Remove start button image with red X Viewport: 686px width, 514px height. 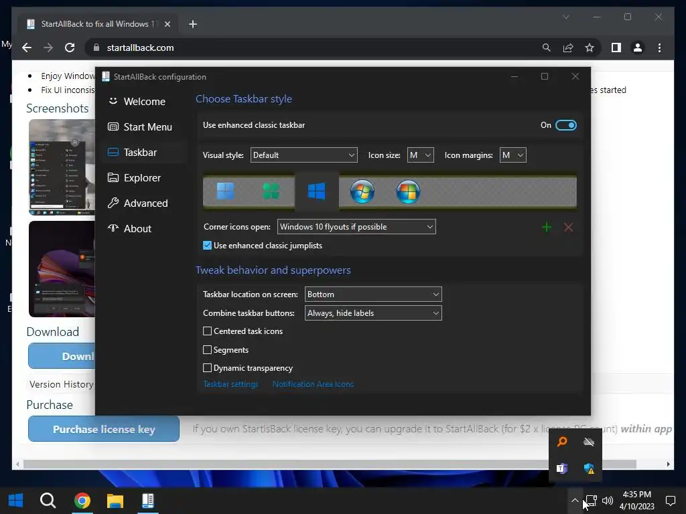tap(568, 228)
